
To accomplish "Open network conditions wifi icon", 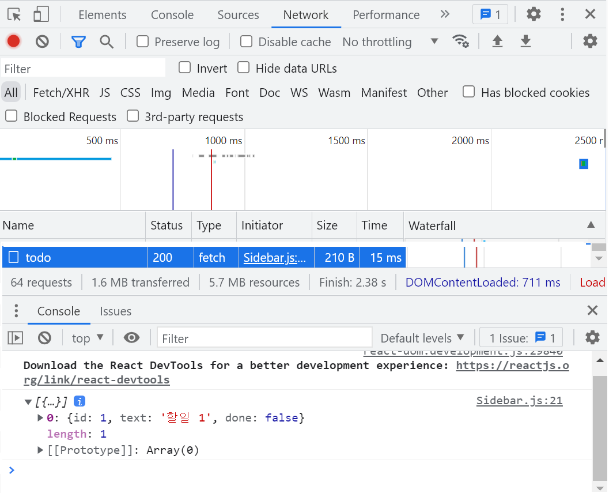I will pos(460,41).
